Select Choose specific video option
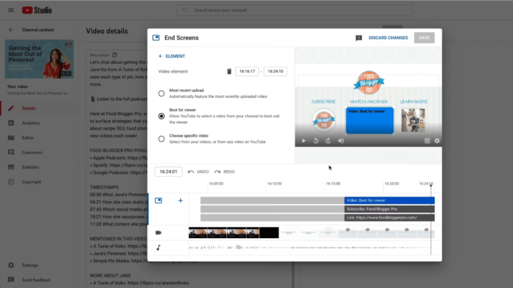 click(x=161, y=139)
